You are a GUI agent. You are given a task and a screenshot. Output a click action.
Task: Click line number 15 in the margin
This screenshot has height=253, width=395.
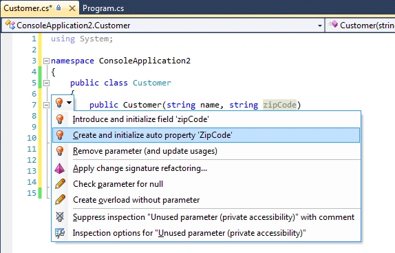pos(32,193)
